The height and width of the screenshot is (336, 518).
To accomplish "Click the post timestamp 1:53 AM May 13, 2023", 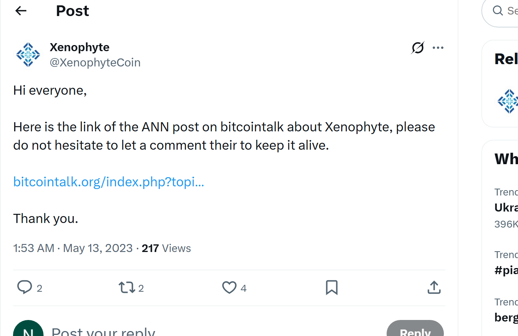I will point(73,248).
